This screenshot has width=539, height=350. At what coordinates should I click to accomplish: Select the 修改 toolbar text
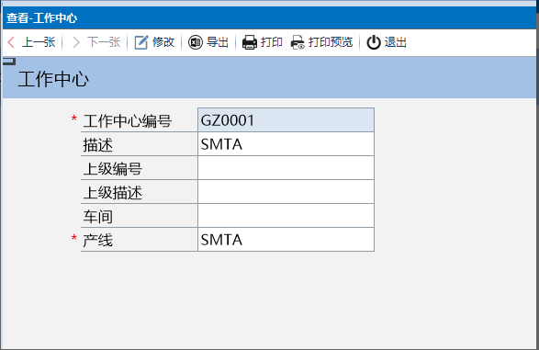(x=163, y=42)
